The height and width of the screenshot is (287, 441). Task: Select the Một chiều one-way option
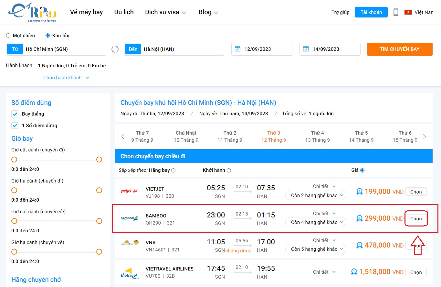[8, 36]
